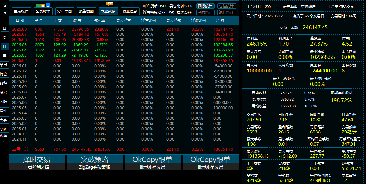Open the VIP sidebar item
The image size is (366, 184).
tap(4, 129)
